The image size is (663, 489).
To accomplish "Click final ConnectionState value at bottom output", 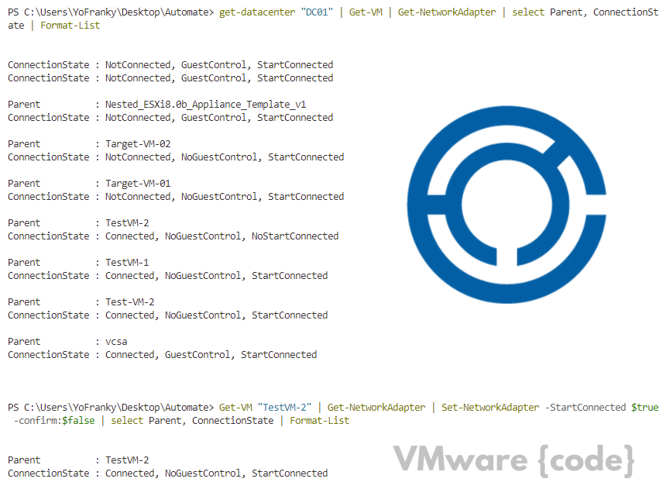I will (217, 473).
